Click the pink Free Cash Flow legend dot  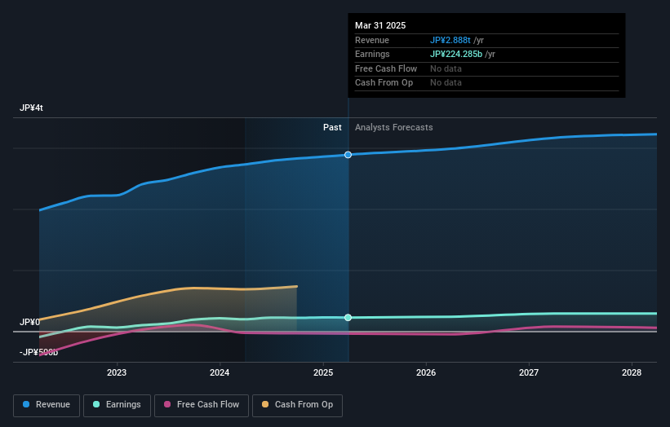pyautogui.click(x=167, y=404)
